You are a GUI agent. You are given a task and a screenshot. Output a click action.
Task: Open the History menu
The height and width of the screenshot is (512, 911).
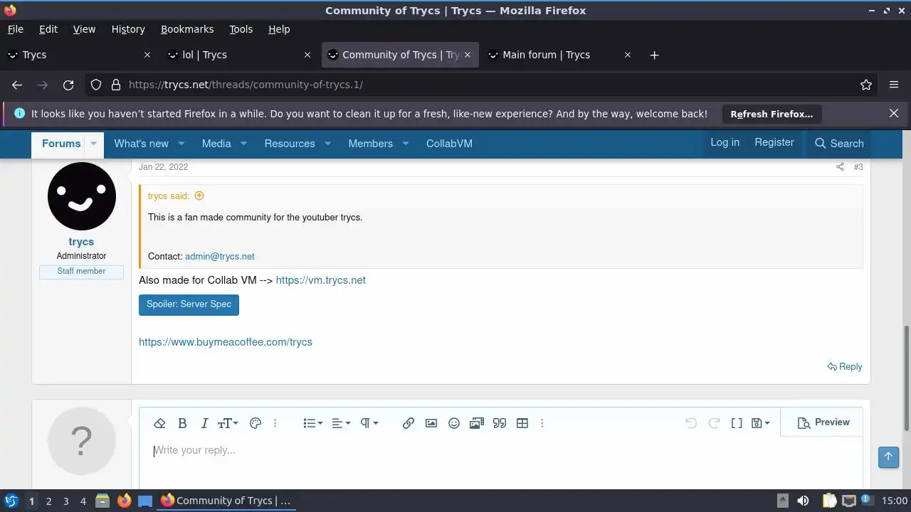click(128, 29)
